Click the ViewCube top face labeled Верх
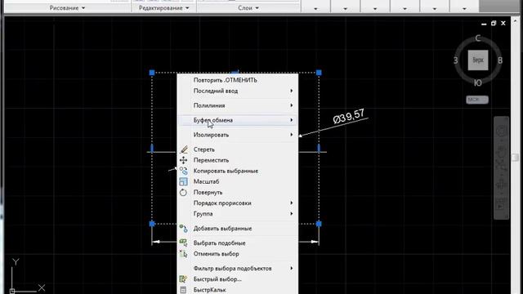This screenshot has height=294, width=523. tap(478, 60)
